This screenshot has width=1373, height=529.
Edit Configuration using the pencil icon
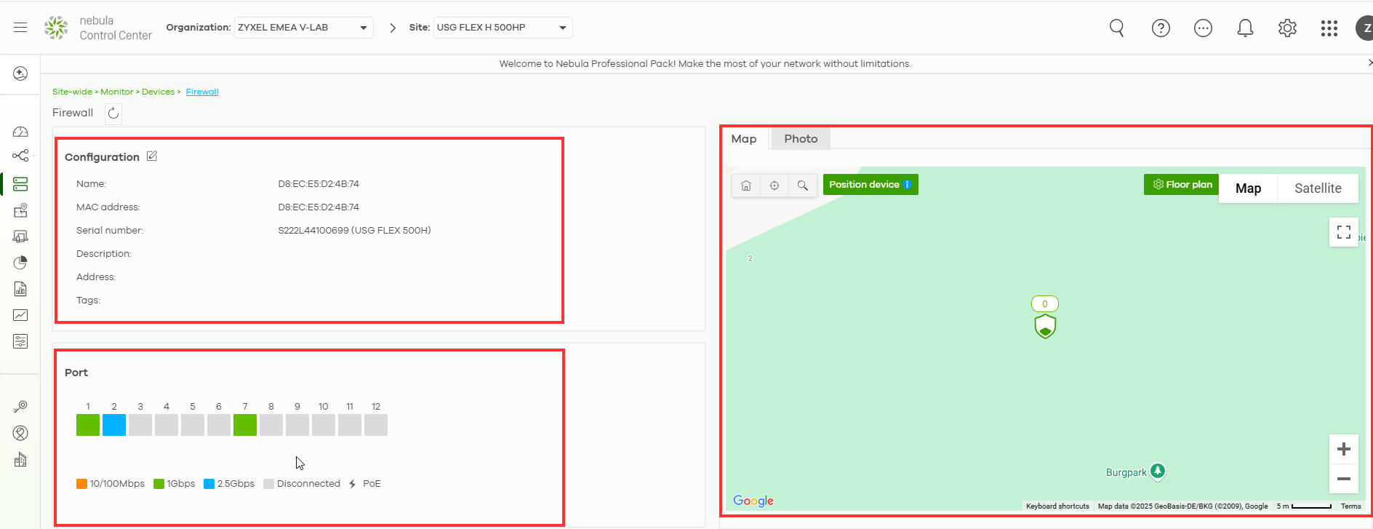pos(152,156)
